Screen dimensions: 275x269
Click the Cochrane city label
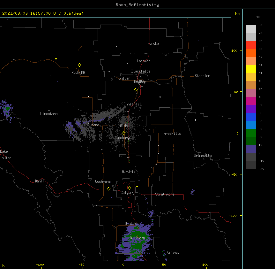pyautogui.click(x=103, y=181)
